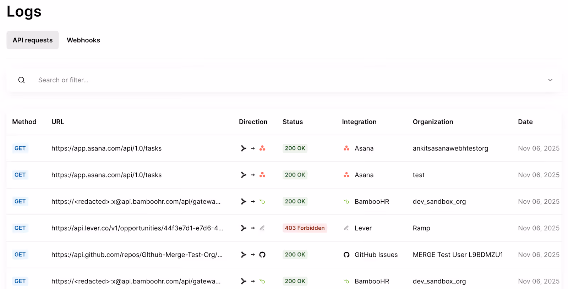The width and height of the screenshot is (568, 289).
Task: Click BambooHR icon in Integration column, last BambooHR row
Action: (x=346, y=282)
